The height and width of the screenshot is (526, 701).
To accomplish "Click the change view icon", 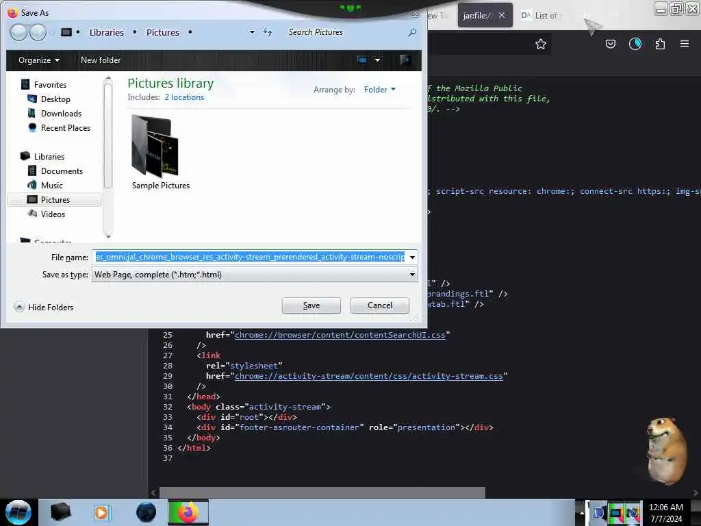I will click(x=363, y=60).
